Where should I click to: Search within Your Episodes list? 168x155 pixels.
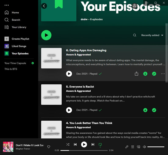tap(135, 35)
